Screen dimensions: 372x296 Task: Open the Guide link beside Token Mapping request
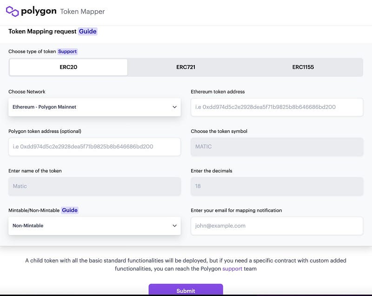click(87, 31)
